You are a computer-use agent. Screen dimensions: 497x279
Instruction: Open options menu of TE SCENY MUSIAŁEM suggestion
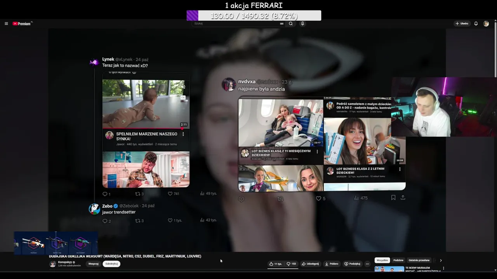point(443,268)
